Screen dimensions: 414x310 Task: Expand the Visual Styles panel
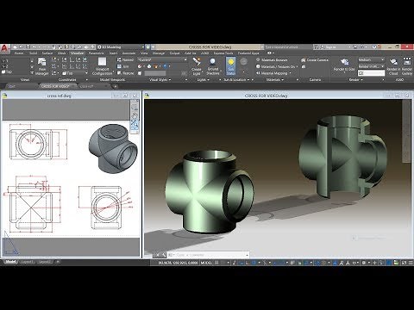coord(160,80)
